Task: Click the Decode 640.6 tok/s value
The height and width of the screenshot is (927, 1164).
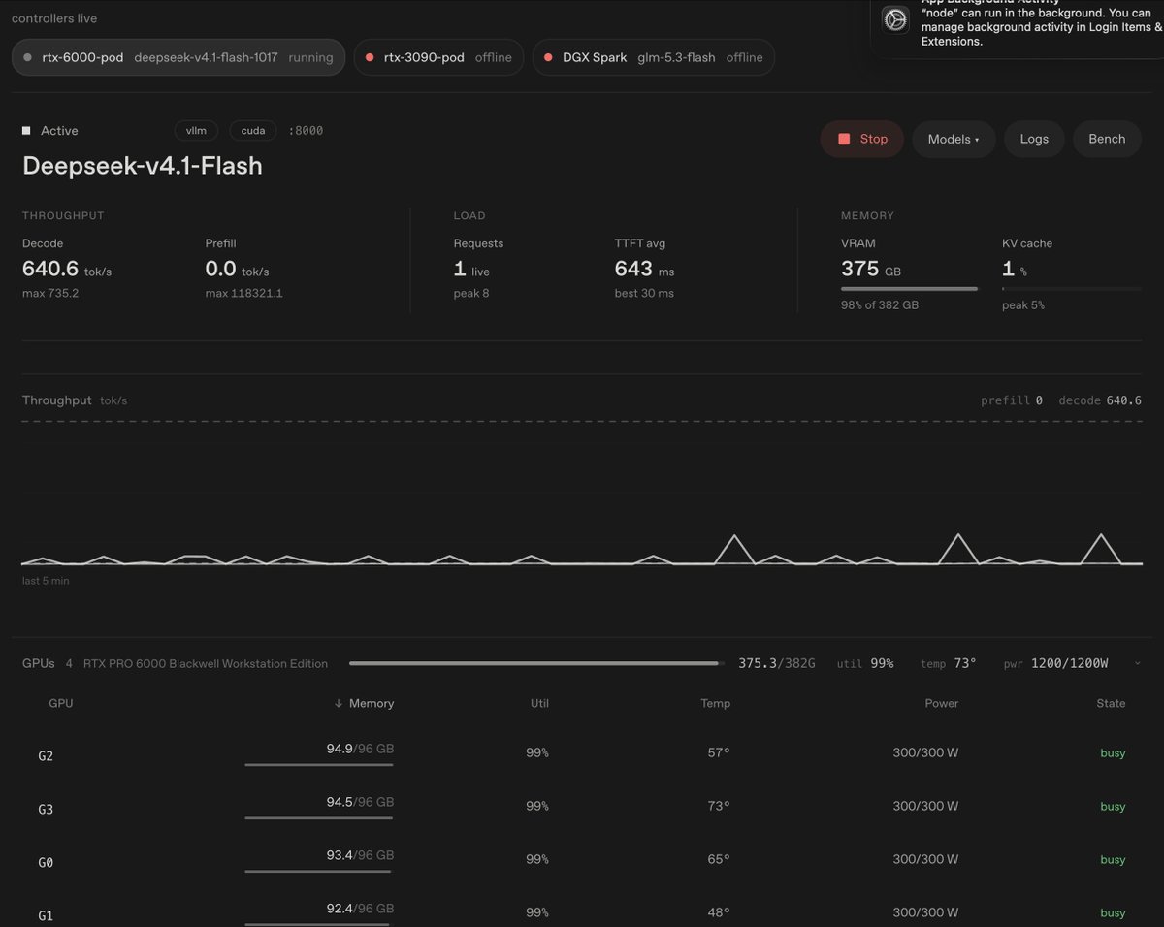Action: [67, 269]
